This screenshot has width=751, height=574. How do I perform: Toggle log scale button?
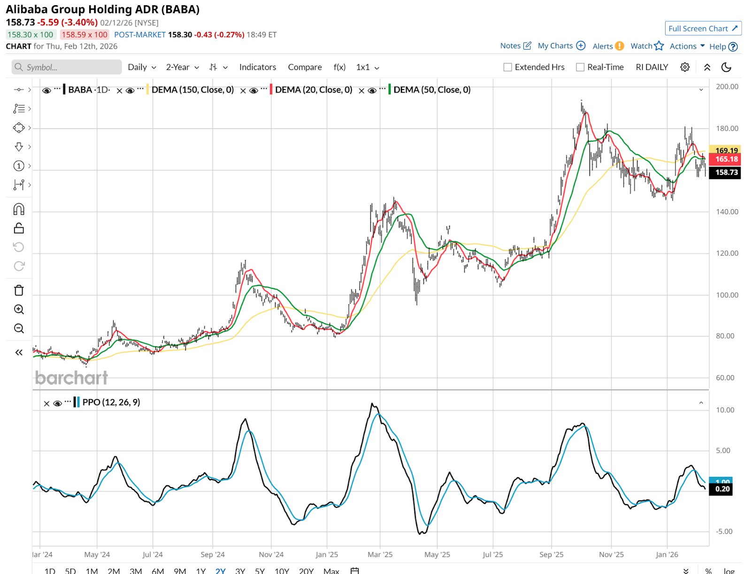tap(729, 571)
